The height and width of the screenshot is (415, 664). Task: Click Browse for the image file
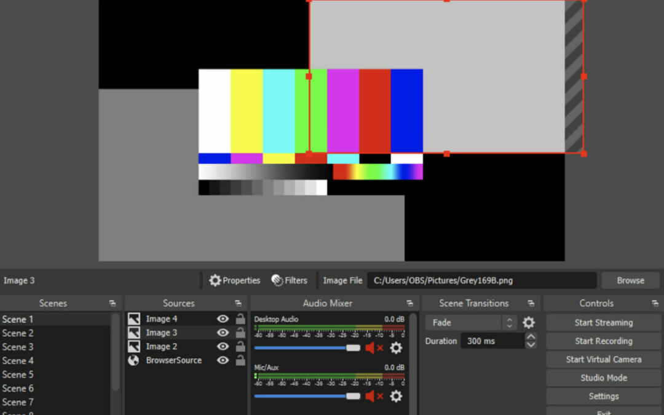pyautogui.click(x=630, y=280)
